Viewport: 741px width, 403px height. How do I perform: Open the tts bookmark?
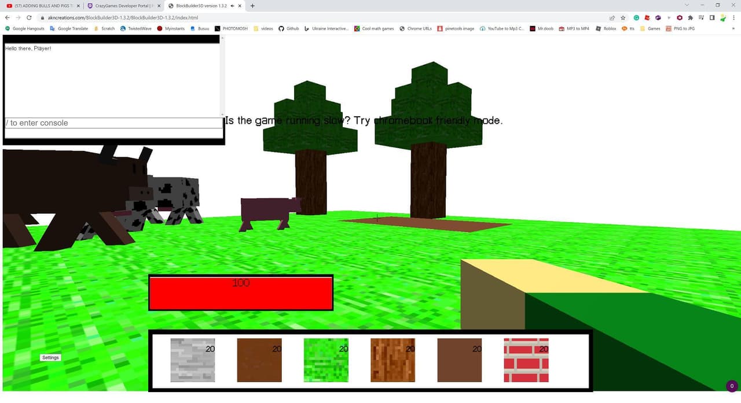629,28
